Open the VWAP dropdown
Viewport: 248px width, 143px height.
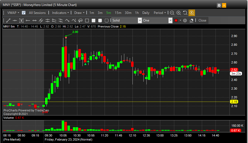13,13
